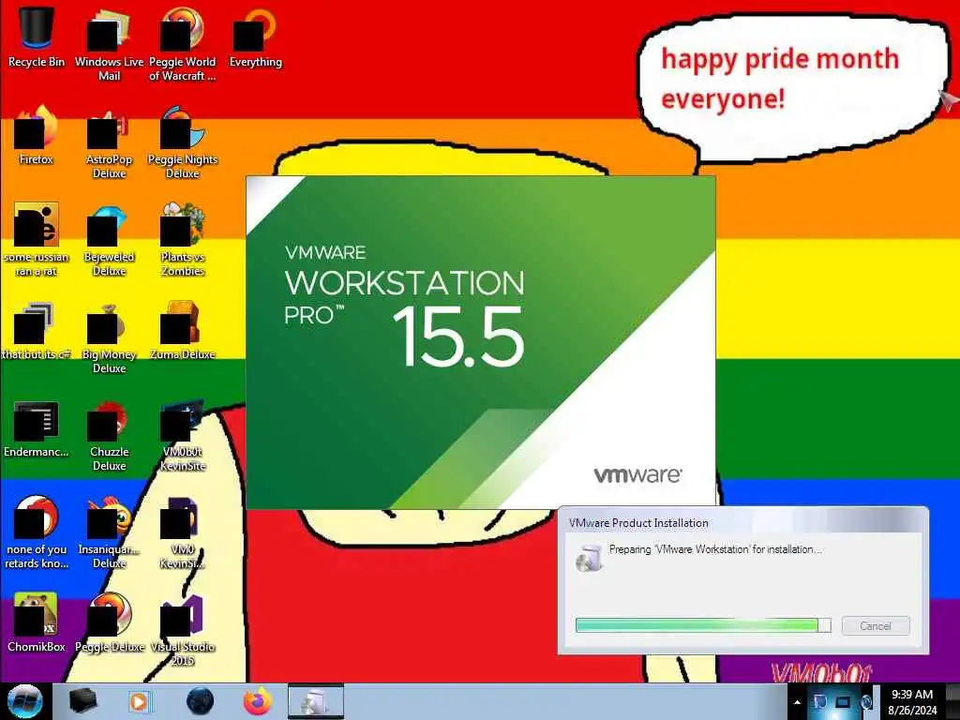Open Insaniquar... Deluxe desktop icon
The width and height of the screenshot is (960, 720).
pos(109,532)
